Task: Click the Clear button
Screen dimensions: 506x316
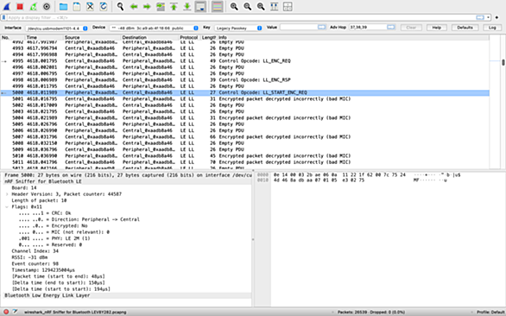Action: 411,28
